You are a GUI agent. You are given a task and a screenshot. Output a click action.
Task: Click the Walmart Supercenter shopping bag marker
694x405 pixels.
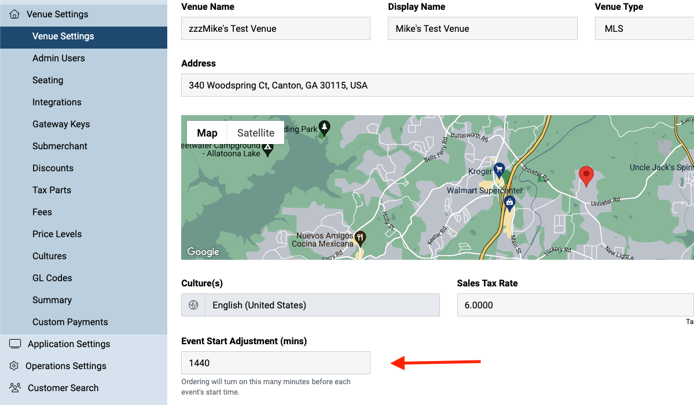click(x=509, y=203)
